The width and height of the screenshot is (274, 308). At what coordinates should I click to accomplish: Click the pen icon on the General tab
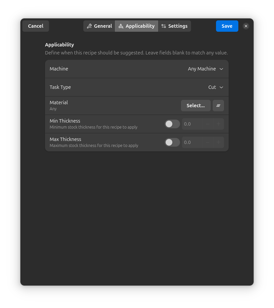coord(89,26)
